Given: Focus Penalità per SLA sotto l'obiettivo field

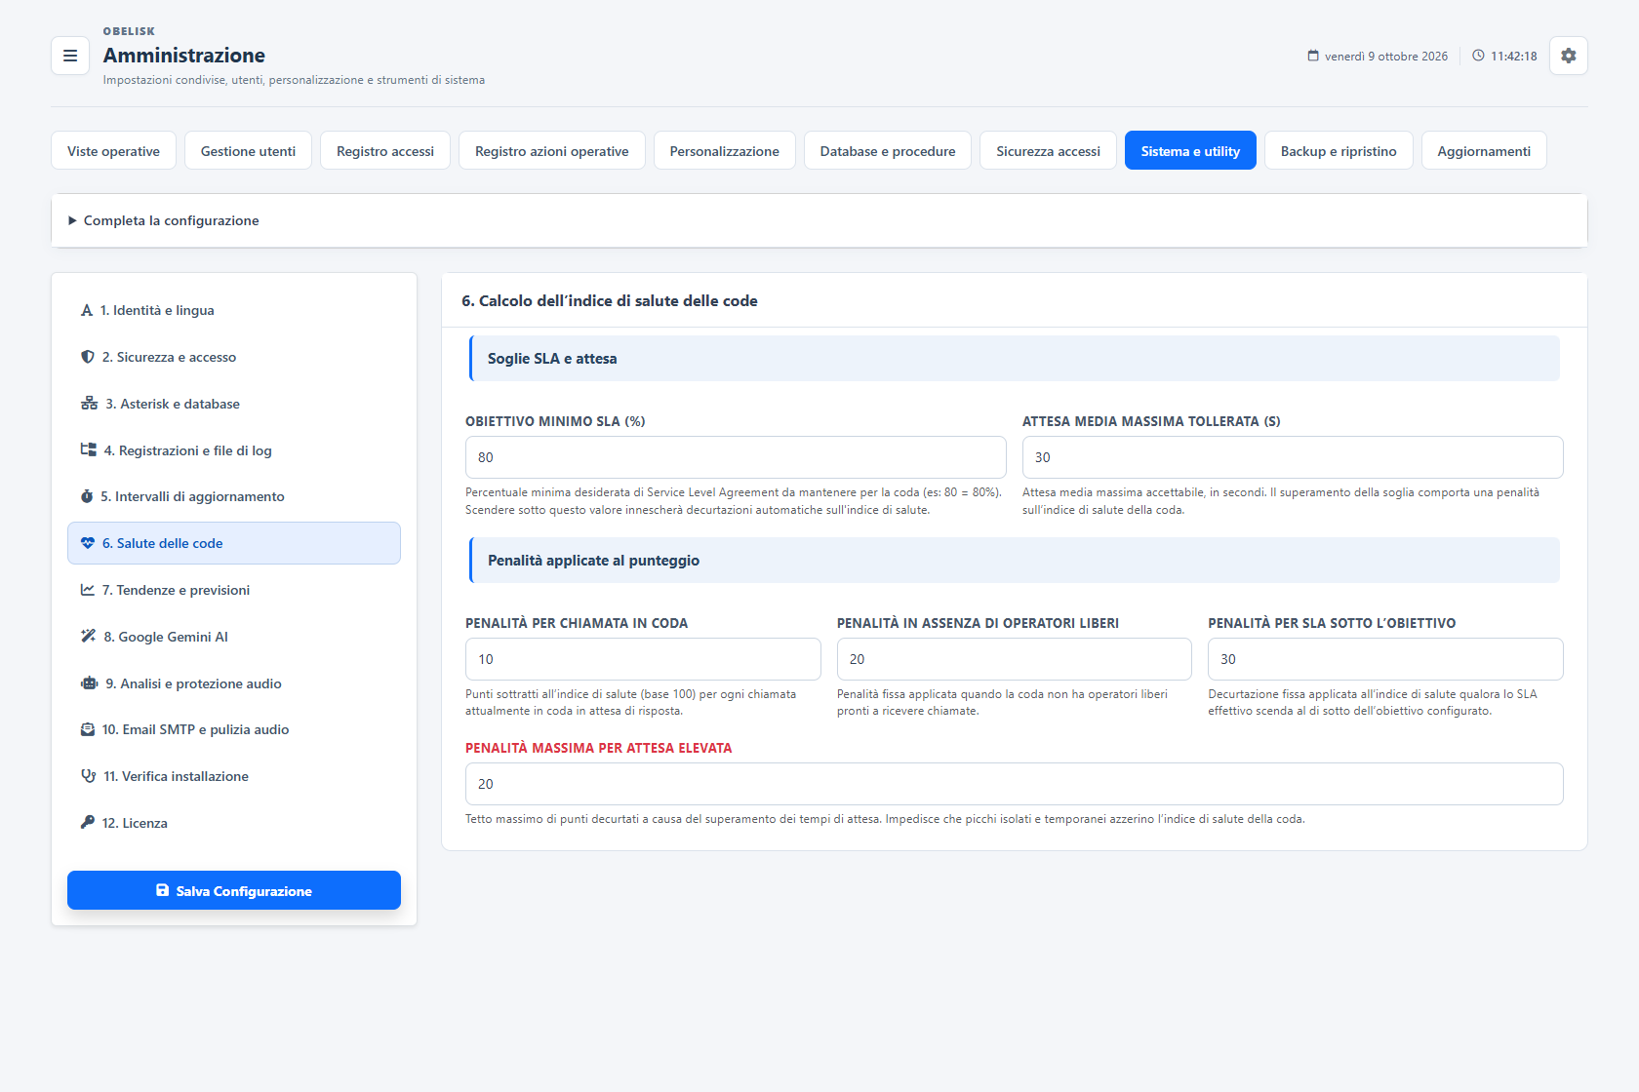Looking at the screenshot, I should coord(1385,659).
